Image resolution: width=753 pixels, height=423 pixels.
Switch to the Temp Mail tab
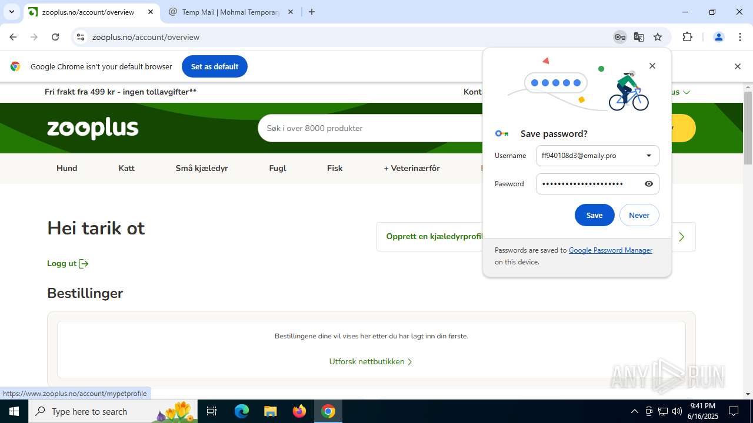coord(231,12)
